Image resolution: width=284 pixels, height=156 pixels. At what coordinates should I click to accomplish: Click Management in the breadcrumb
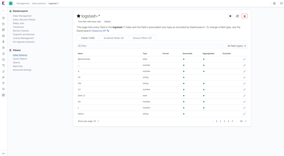(23, 3)
